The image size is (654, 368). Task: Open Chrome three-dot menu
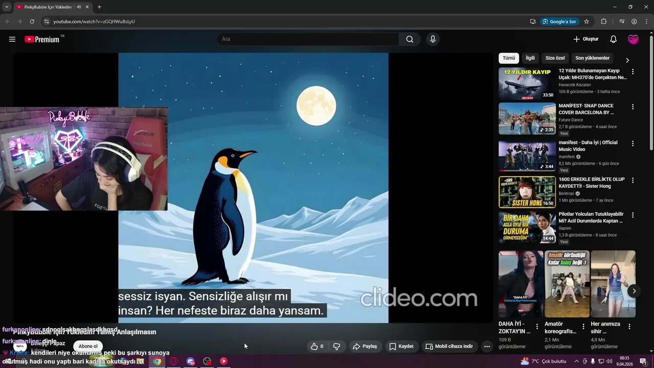[646, 21]
